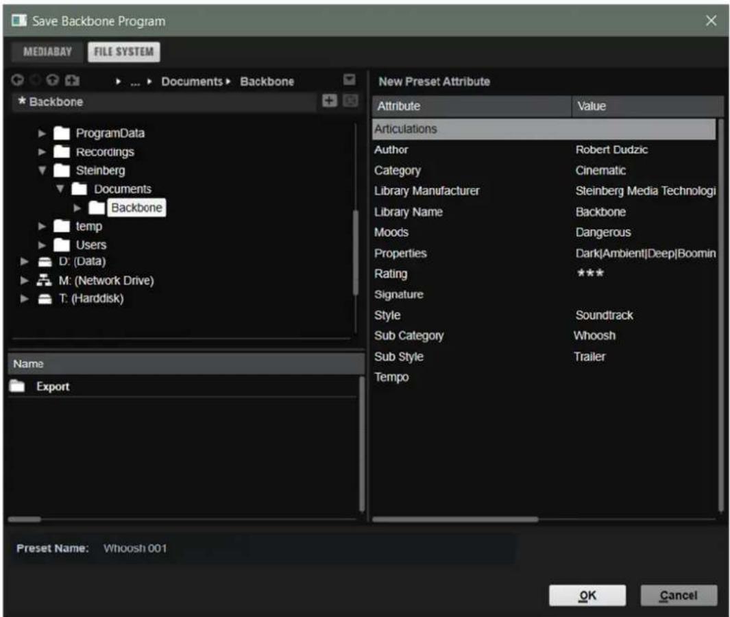Click the Signature attribute row

point(544,295)
